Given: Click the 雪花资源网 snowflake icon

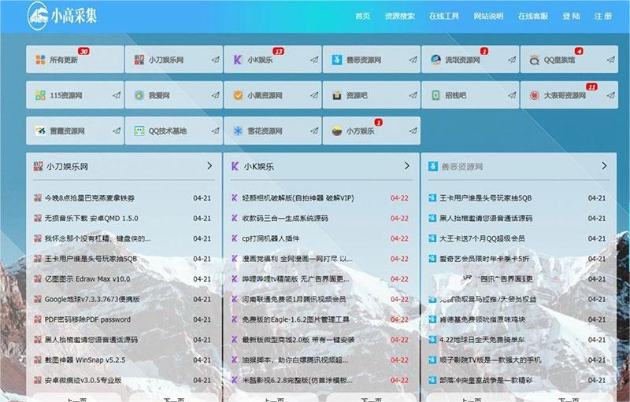Looking at the screenshot, I should 237,131.
